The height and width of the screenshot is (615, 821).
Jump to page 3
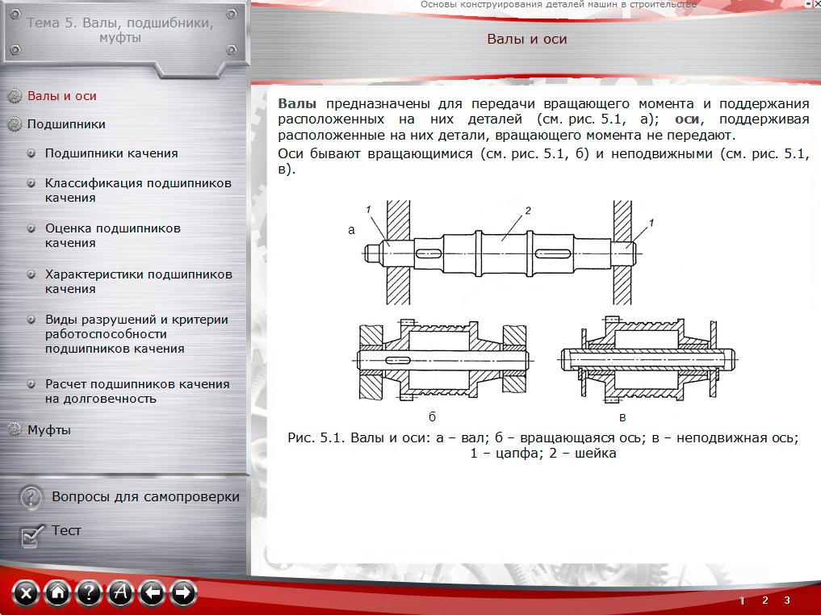coord(787,600)
